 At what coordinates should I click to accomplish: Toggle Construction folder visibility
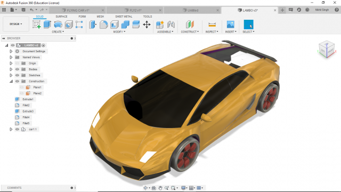point(17,81)
